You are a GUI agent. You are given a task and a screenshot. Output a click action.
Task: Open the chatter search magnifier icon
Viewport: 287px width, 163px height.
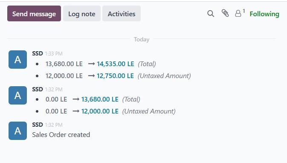211,14
